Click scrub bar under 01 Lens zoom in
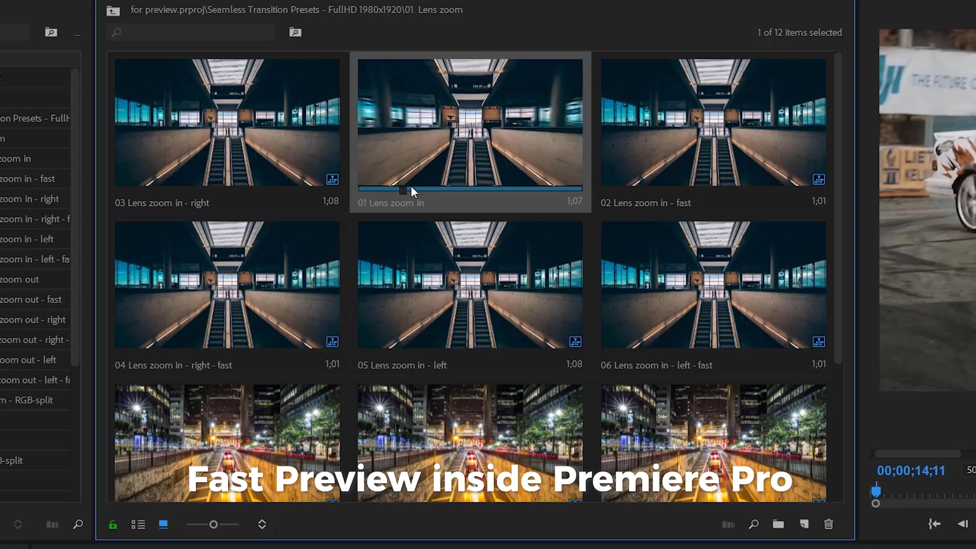The height and width of the screenshot is (549, 976). click(x=470, y=189)
